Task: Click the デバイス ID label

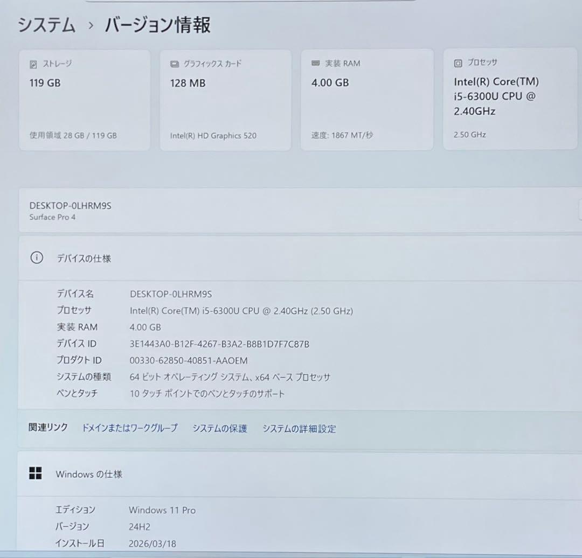Action: point(77,344)
